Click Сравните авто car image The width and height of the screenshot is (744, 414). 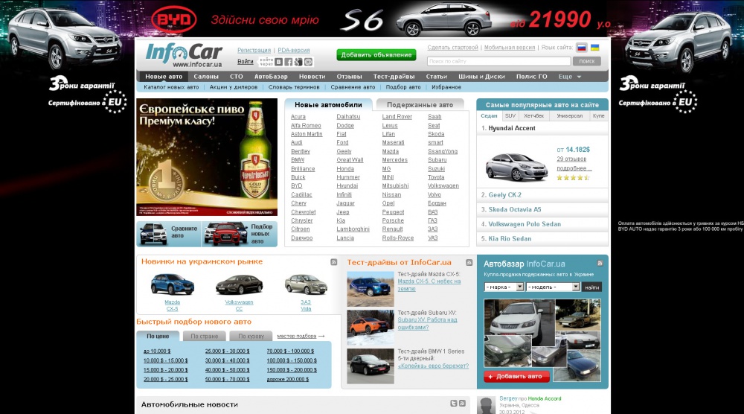tap(153, 234)
